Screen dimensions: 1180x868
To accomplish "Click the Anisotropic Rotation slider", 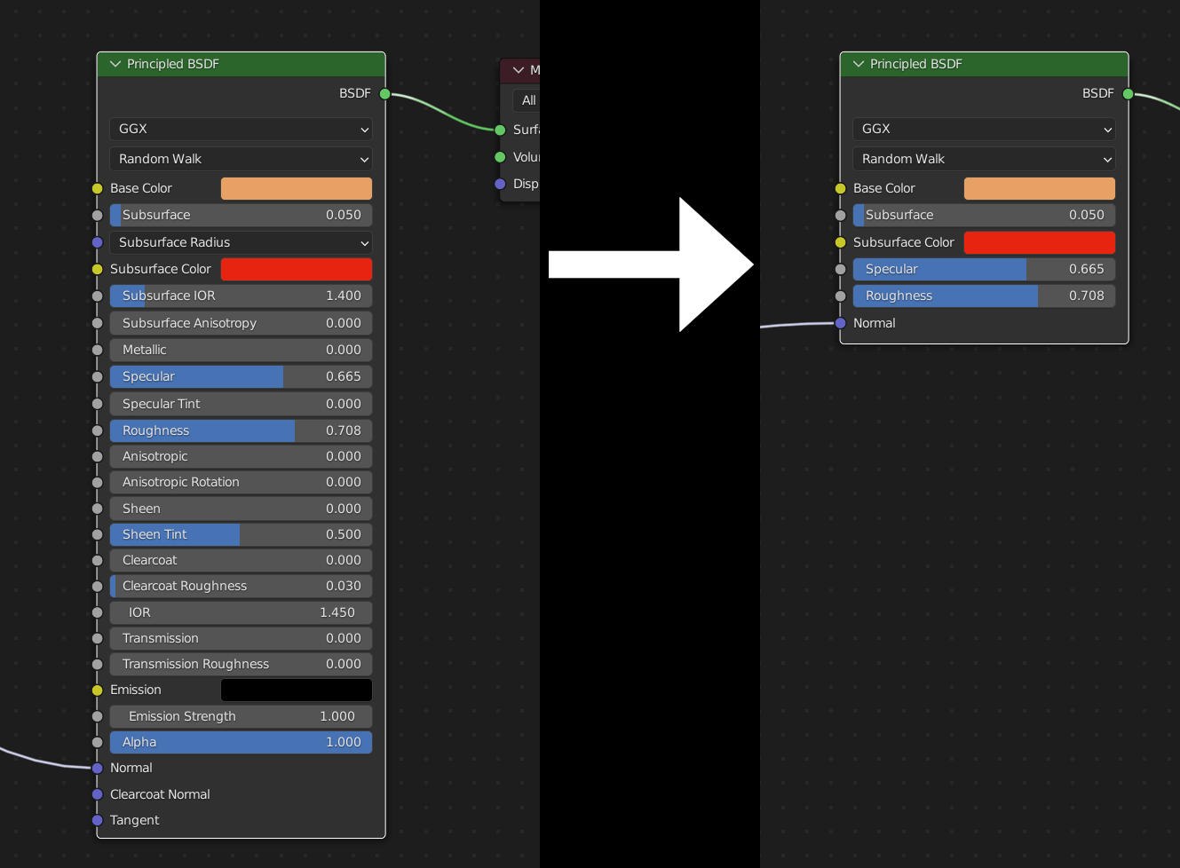I will point(242,482).
